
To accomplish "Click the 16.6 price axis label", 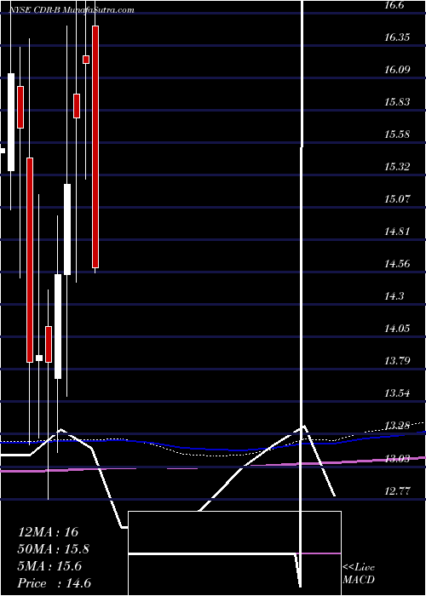I will pyautogui.click(x=394, y=5).
